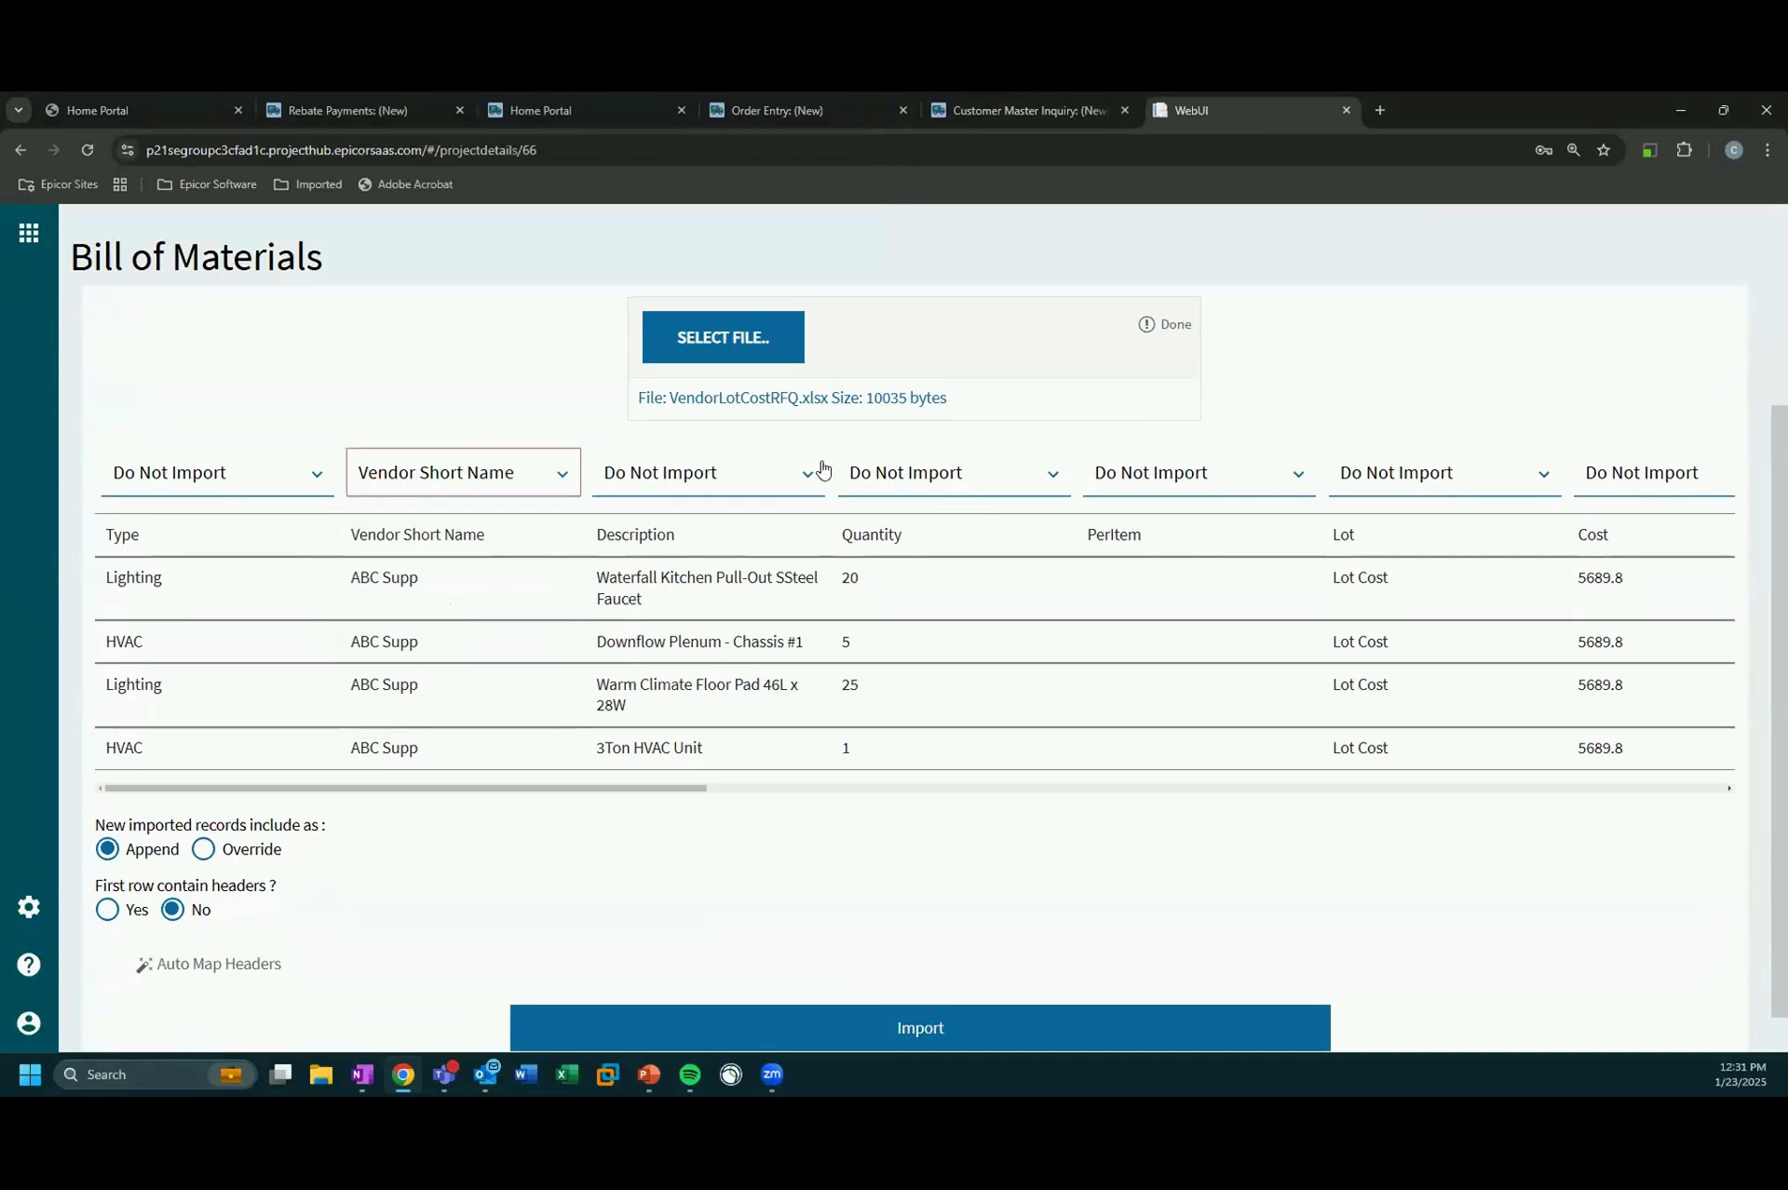
Task: Open the Imported bookmarks folder
Action: (x=308, y=184)
